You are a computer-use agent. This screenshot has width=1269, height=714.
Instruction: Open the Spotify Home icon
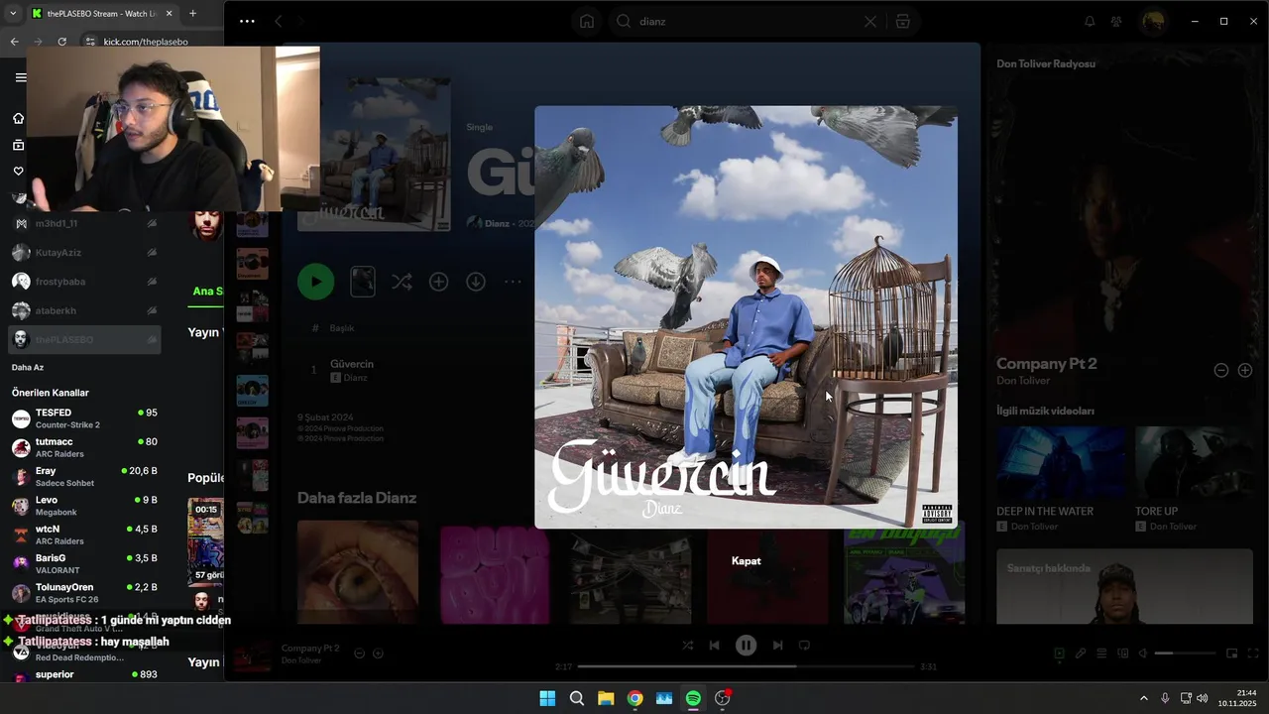point(587,21)
